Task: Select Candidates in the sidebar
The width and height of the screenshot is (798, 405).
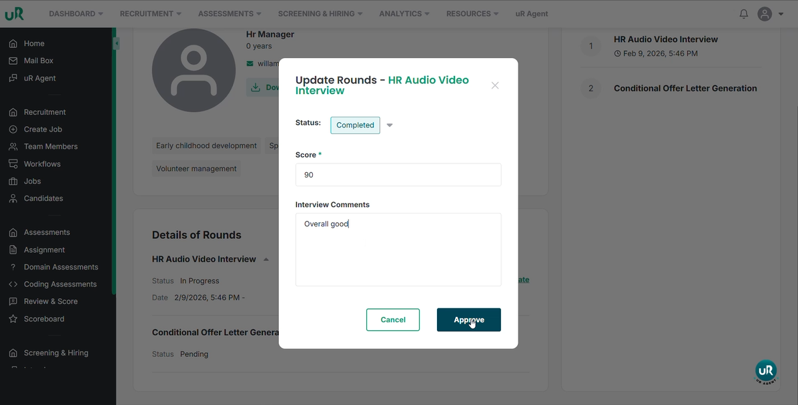Action: 43,198
